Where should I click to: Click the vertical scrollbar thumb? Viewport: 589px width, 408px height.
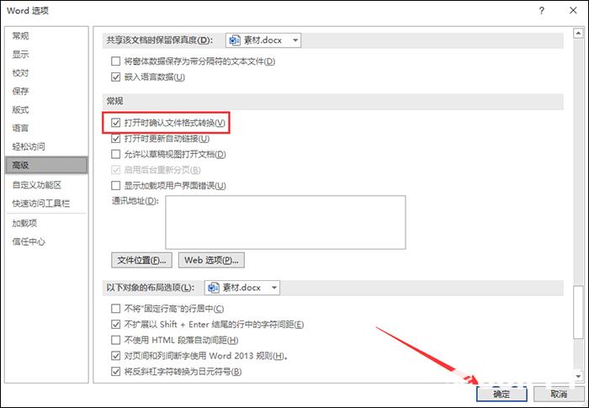pos(578,312)
